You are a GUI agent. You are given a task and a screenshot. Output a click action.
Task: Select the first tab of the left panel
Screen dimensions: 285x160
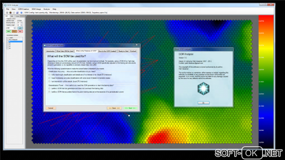pyautogui.click(x=7, y=16)
